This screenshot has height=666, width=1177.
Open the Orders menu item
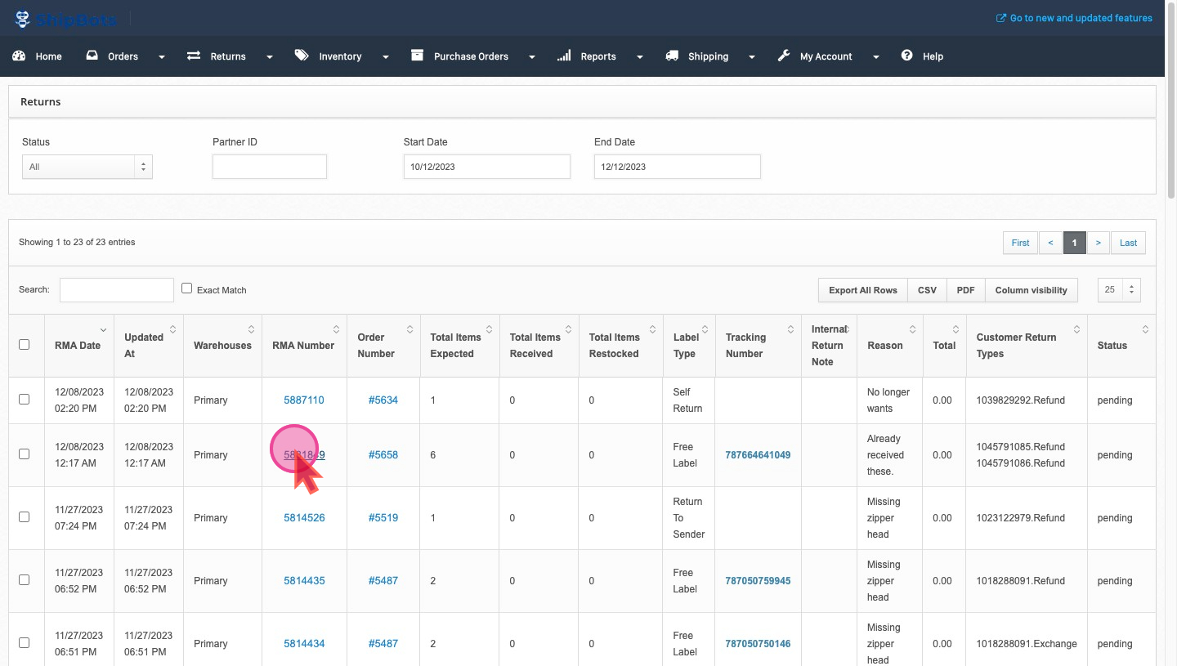[x=123, y=56]
